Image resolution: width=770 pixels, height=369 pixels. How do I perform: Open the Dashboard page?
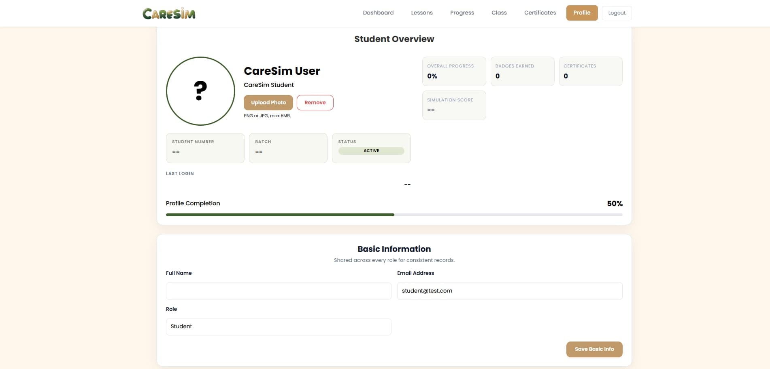378,13
